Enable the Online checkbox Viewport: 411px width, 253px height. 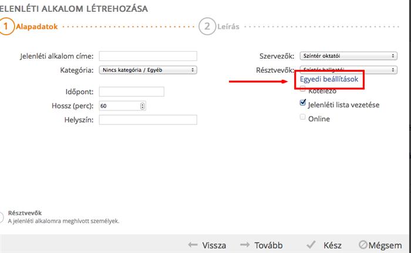303,117
